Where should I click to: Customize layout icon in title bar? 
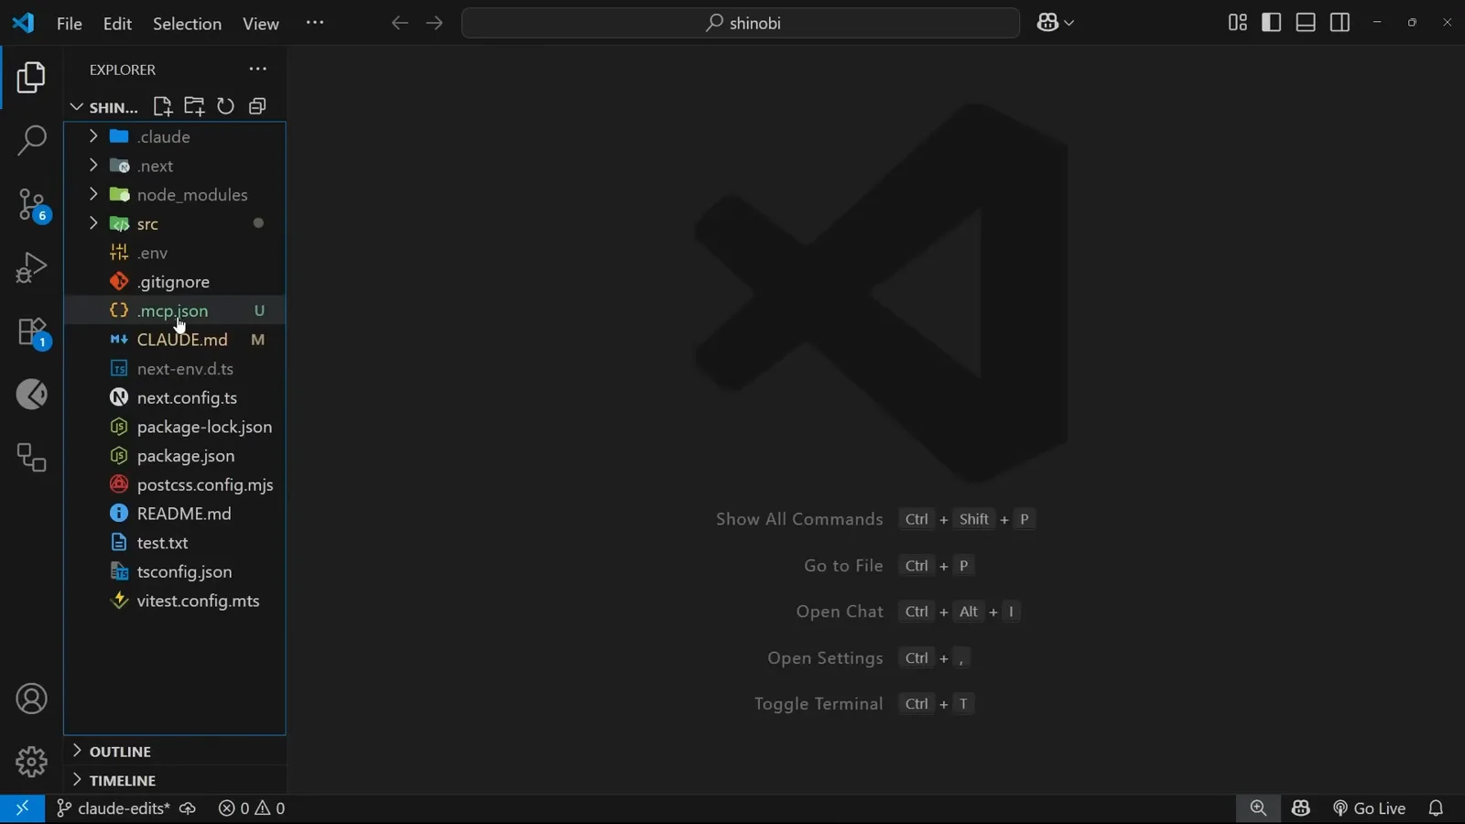point(1237,23)
